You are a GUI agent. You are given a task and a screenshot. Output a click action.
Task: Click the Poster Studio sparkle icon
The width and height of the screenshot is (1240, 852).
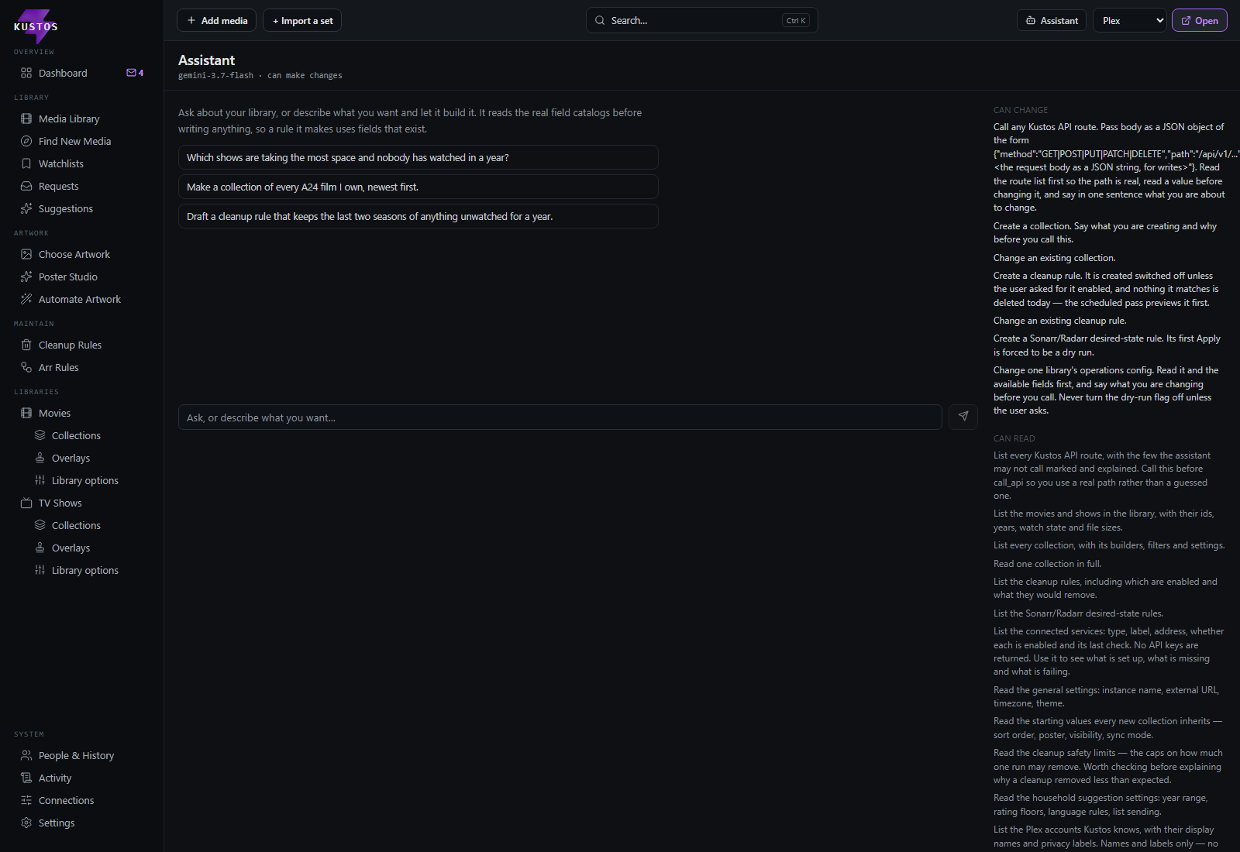pyautogui.click(x=26, y=277)
